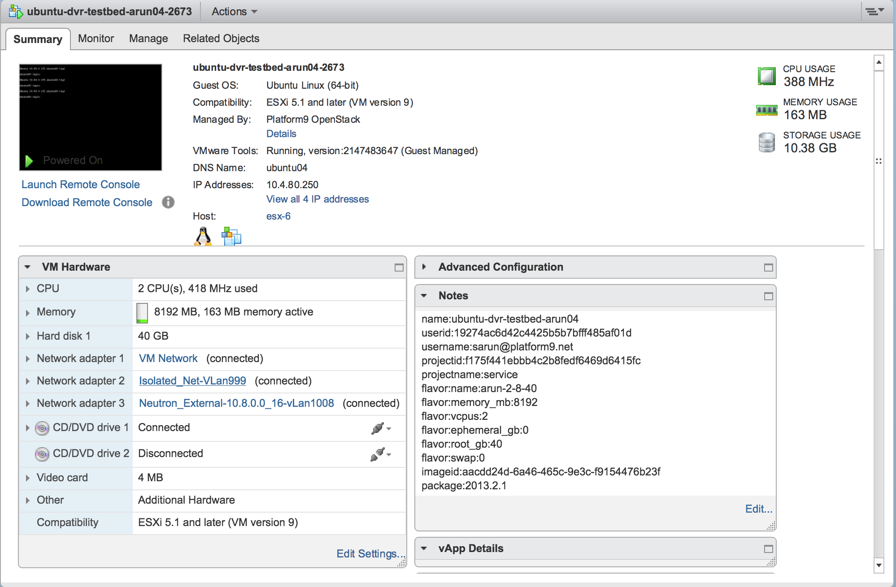This screenshot has width=896, height=587.
Task: Click the Memory Usage RAM icon
Action: click(x=766, y=109)
